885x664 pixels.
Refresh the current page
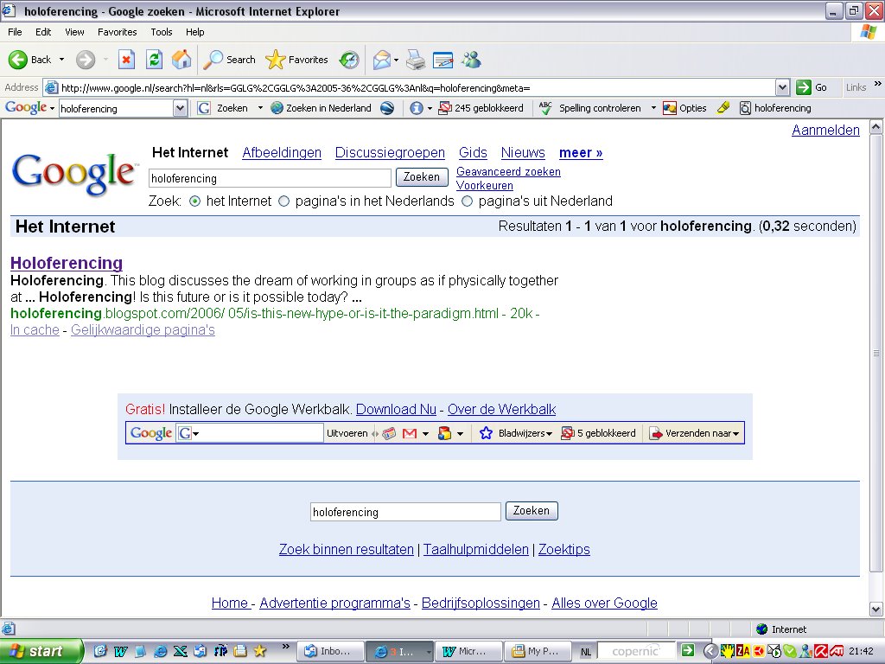click(154, 60)
